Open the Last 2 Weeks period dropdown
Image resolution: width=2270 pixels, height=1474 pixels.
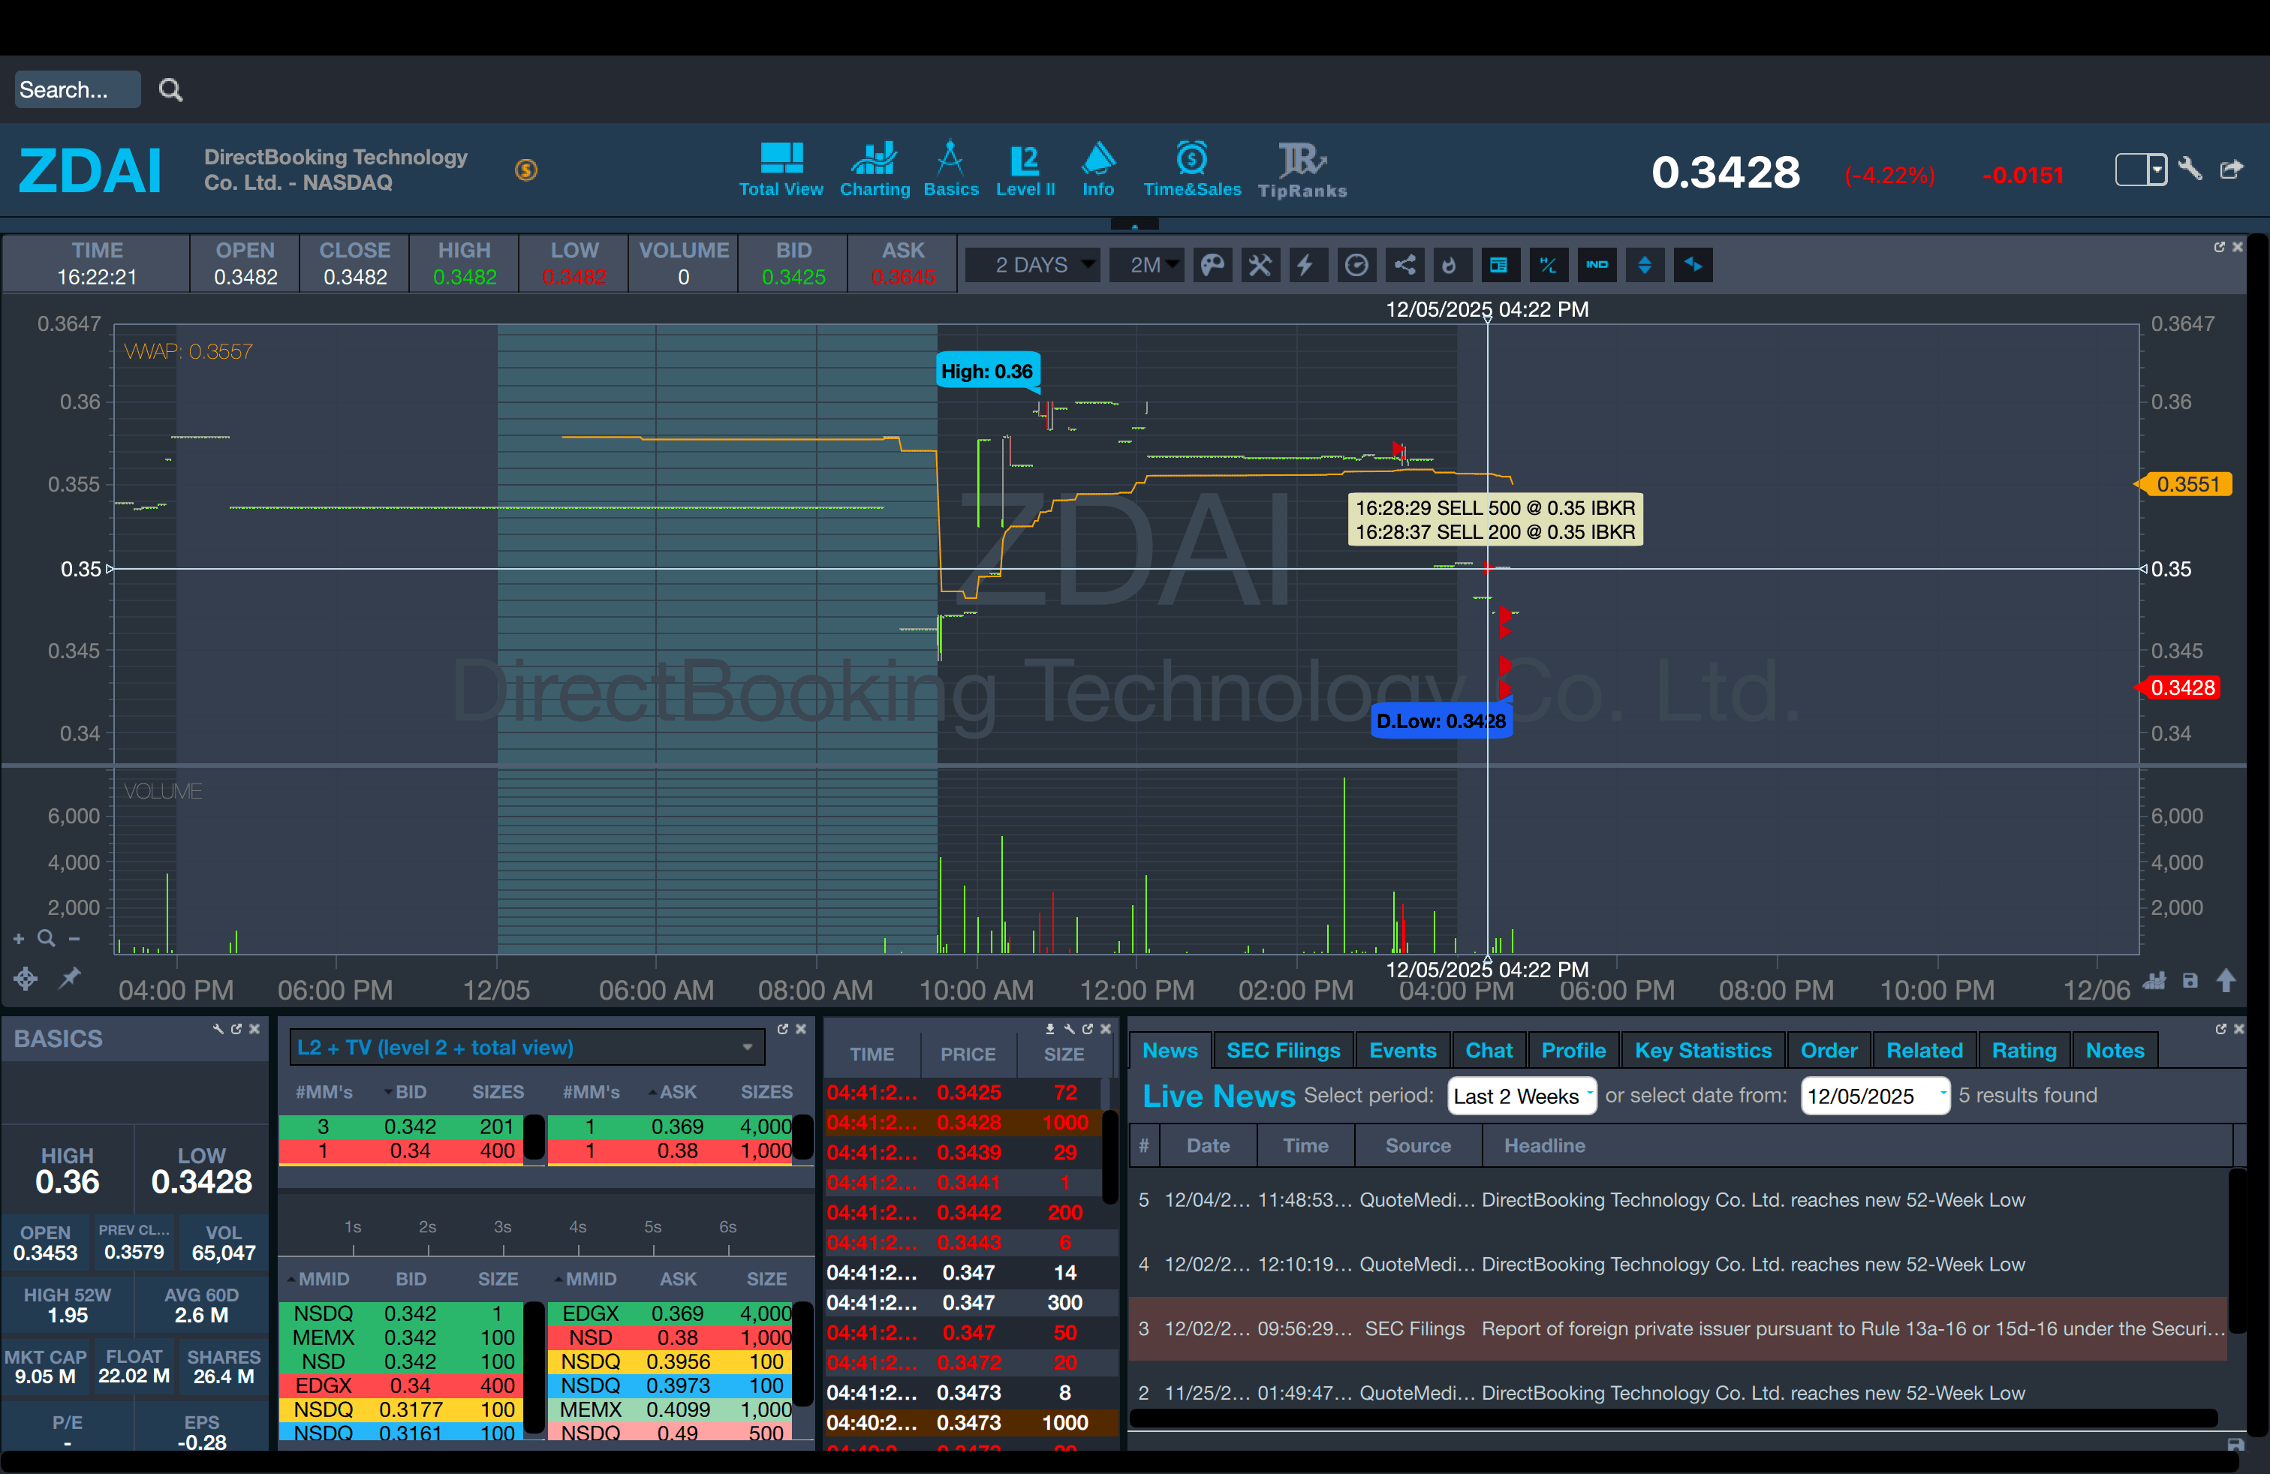[1522, 1096]
